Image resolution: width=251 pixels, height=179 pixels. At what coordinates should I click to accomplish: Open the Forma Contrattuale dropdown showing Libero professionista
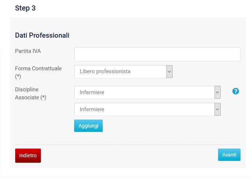click(x=120, y=71)
